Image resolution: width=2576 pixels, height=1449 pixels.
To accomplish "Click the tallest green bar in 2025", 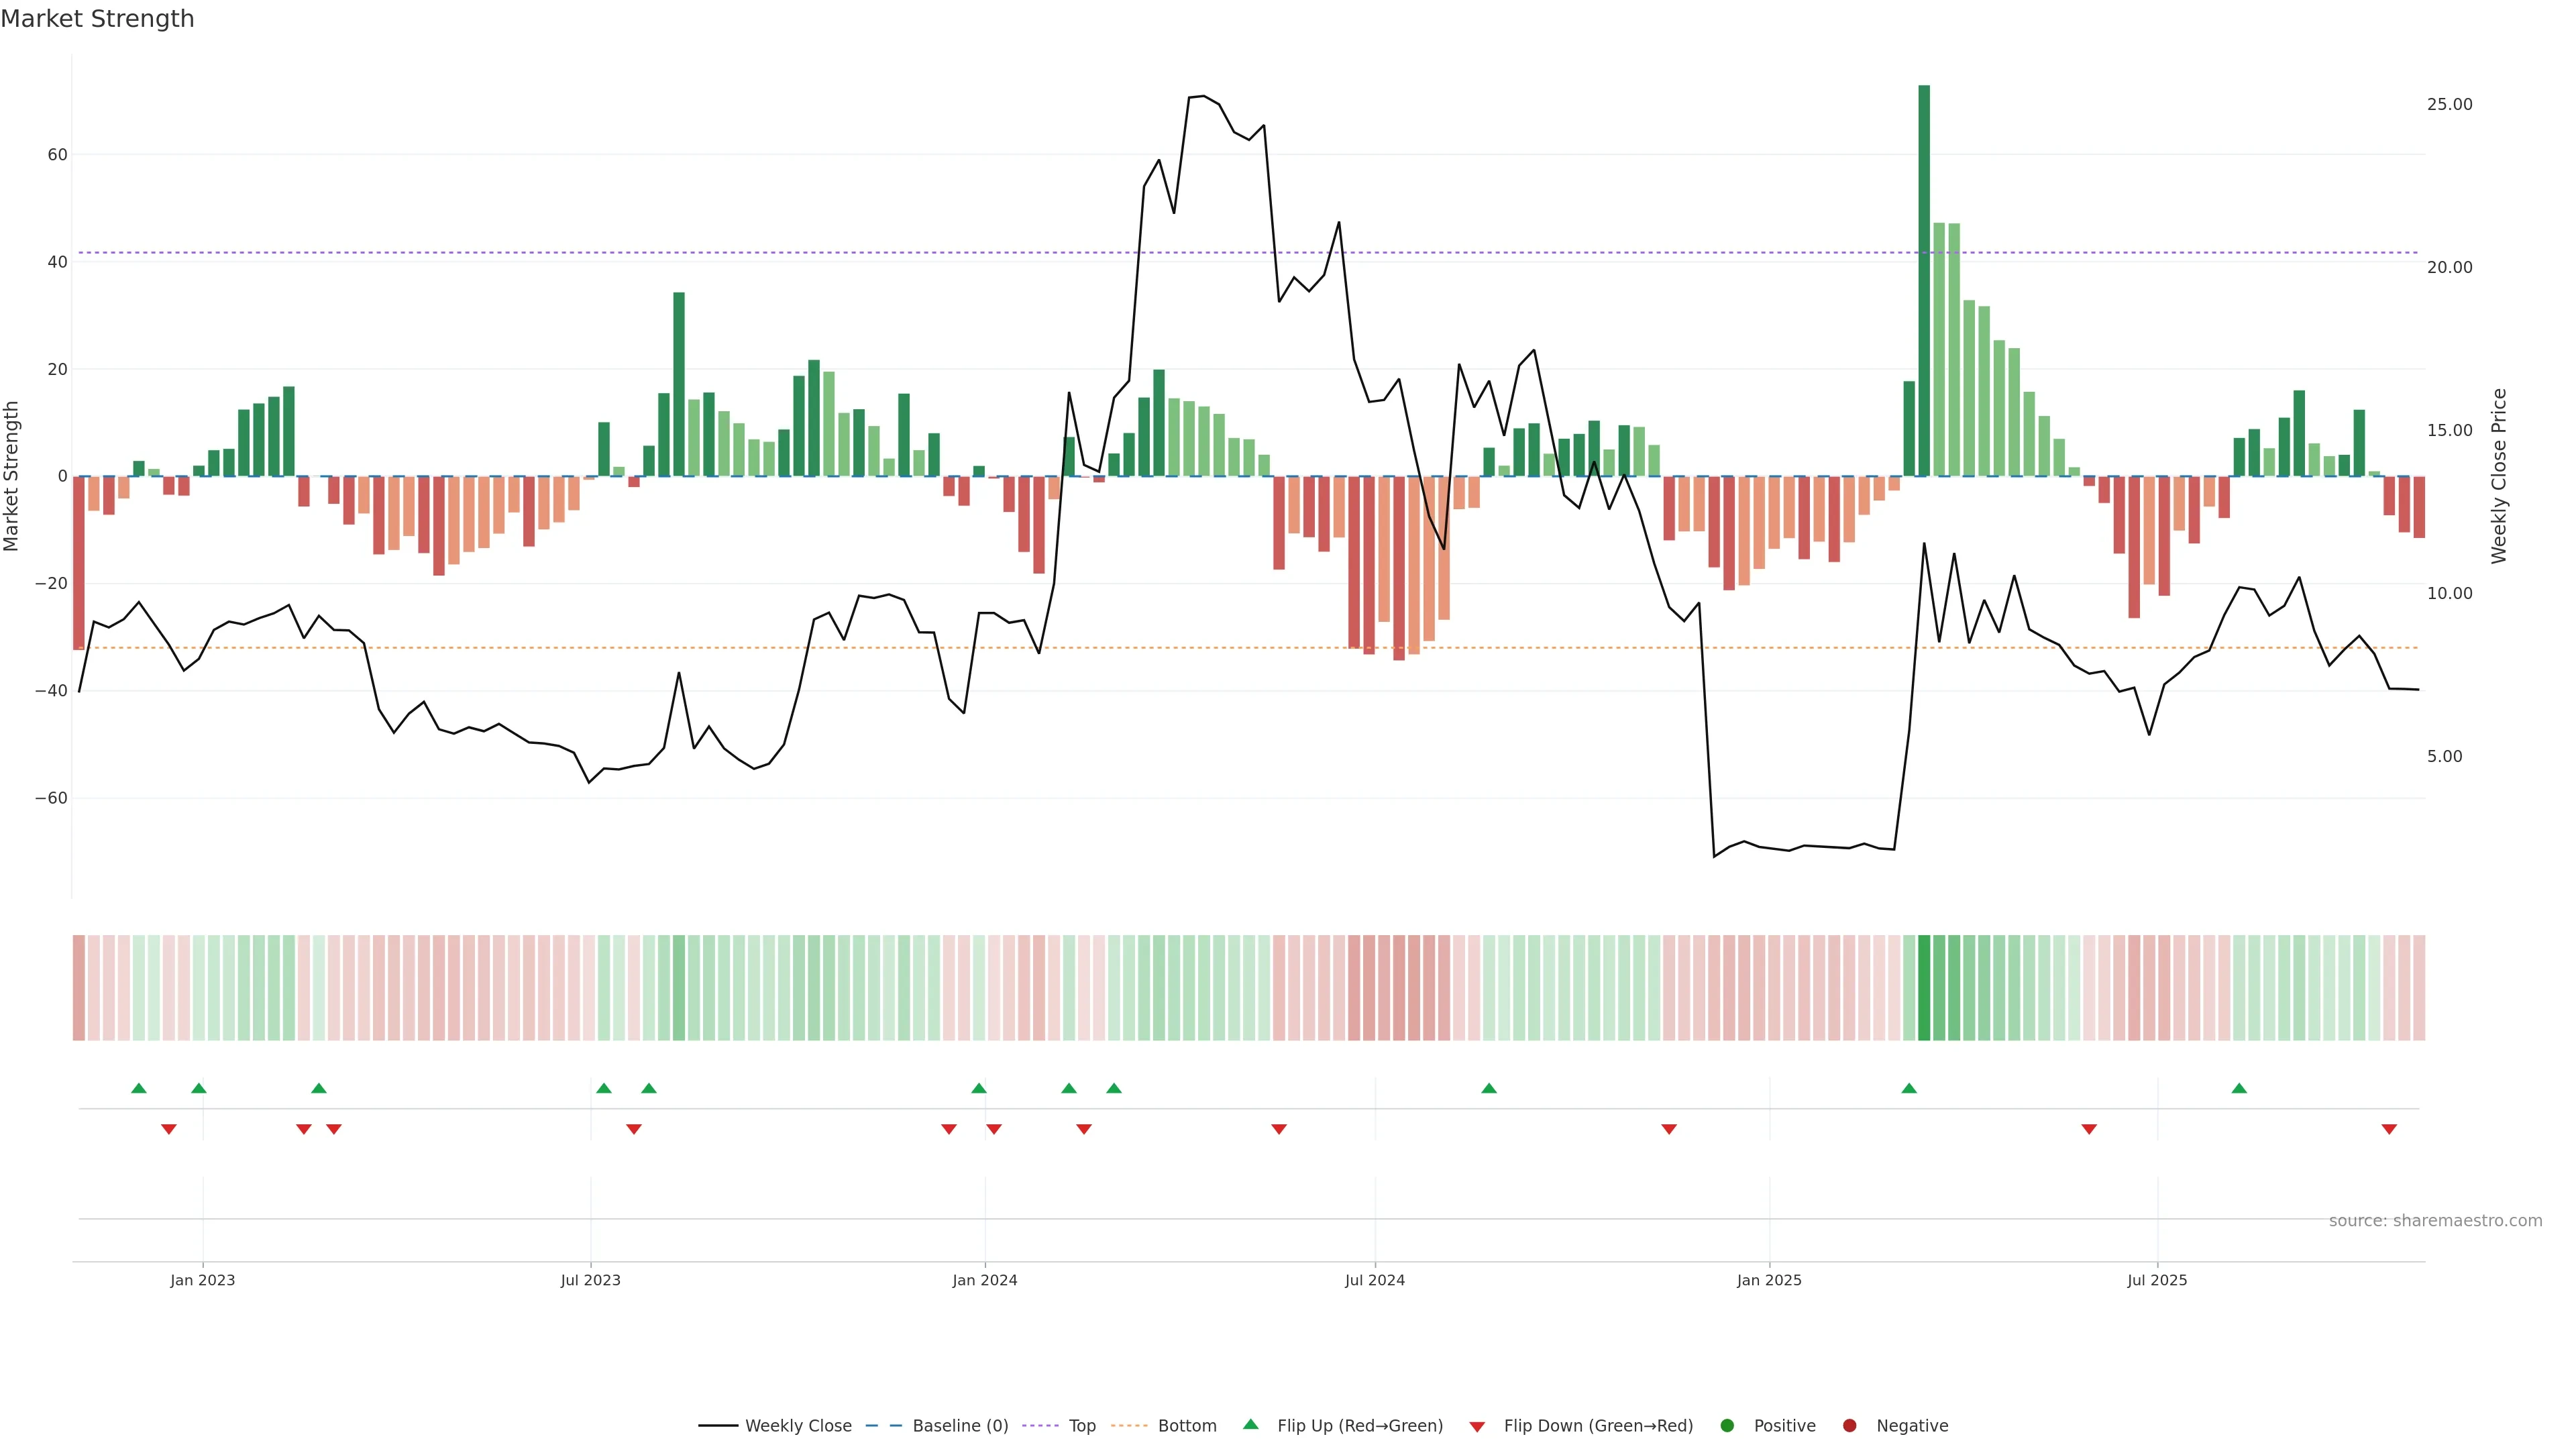I will coord(1924,280).
